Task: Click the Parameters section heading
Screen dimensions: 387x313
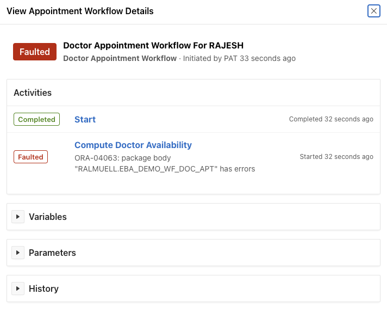Action: tap(52, 253)
